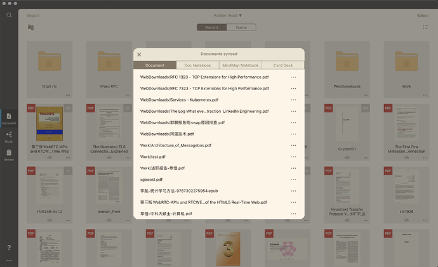Open options for Services - Kubernetes.pdf

(293, 100)
